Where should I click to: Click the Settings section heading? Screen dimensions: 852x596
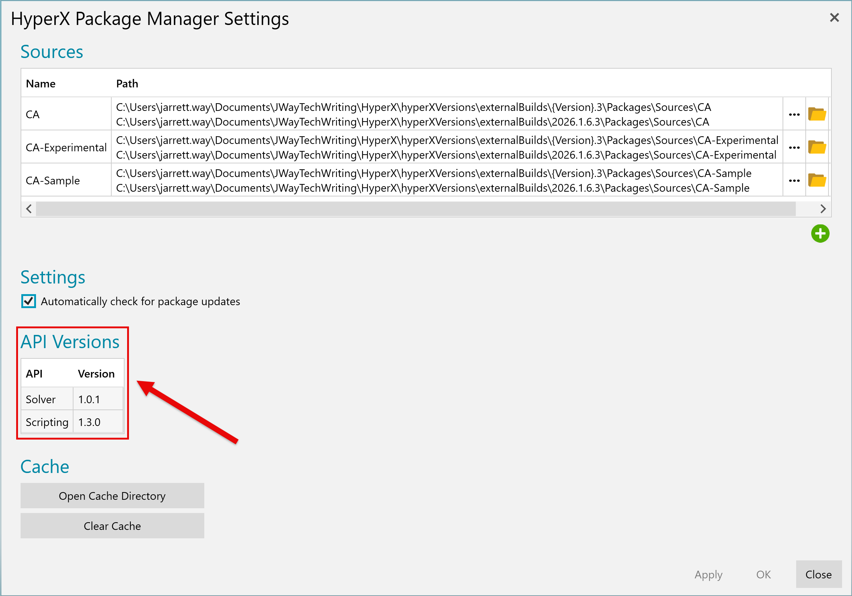coord(53,277)
